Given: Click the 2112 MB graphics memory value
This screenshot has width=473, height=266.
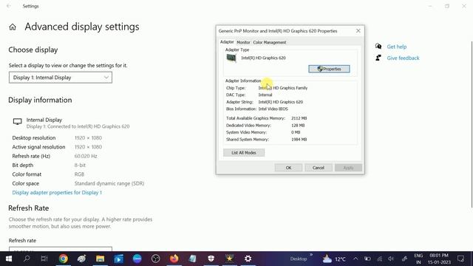Looking at the screenshot, I should 299,118.
